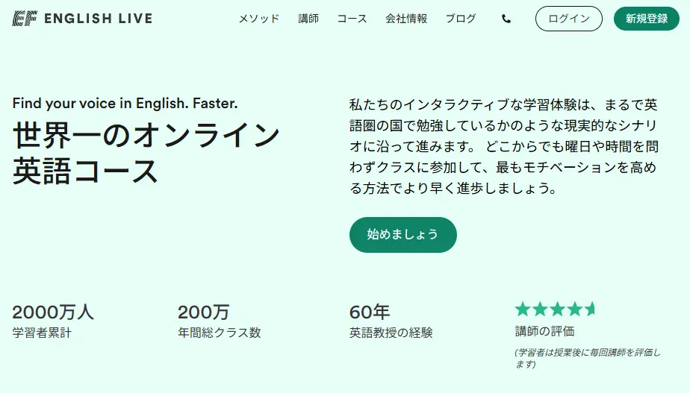
Task: Click the five-star rating icons
Action: (x=555, y=309)
